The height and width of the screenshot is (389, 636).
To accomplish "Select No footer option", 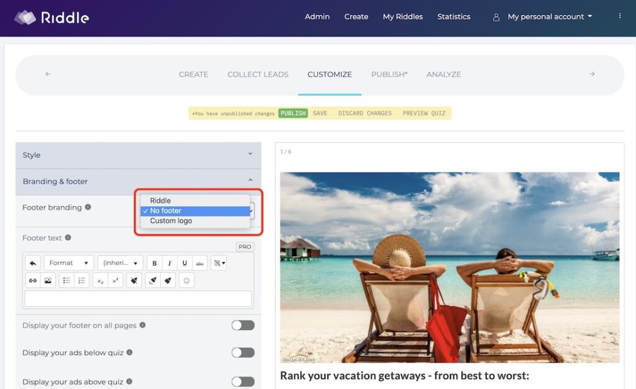I will 195,211.
